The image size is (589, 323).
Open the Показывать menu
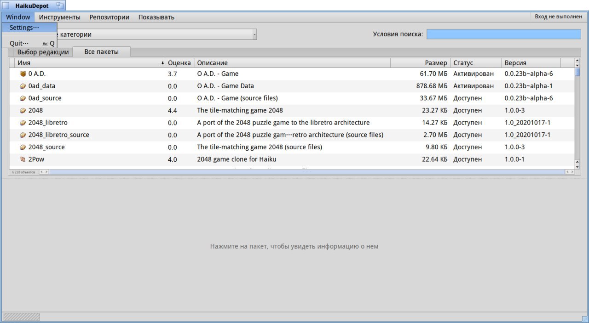coord(156,17)
